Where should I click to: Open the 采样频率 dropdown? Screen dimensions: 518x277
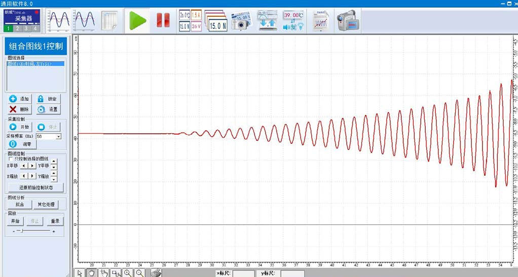58,136
